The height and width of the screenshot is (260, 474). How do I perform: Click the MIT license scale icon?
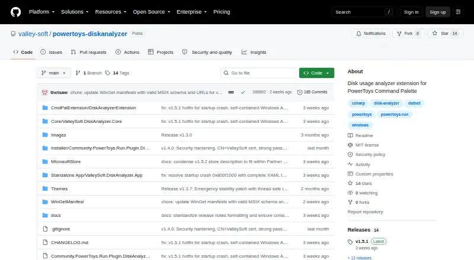350,145
